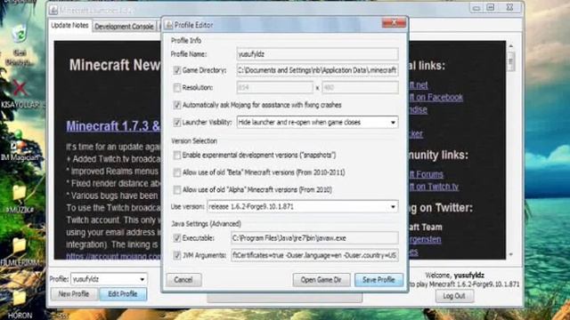Allow use of old Alpha Minecraft versions

click(x=177, y=189)
